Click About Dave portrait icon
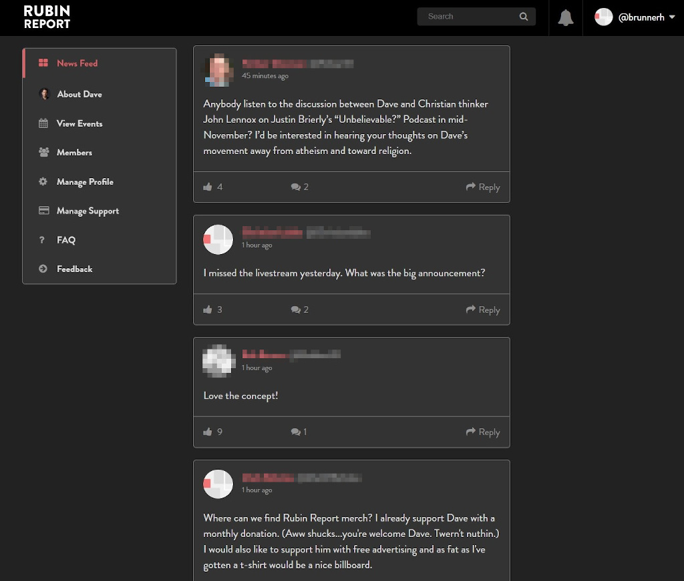This screenshot has width=684, height=581. point(44,93)
